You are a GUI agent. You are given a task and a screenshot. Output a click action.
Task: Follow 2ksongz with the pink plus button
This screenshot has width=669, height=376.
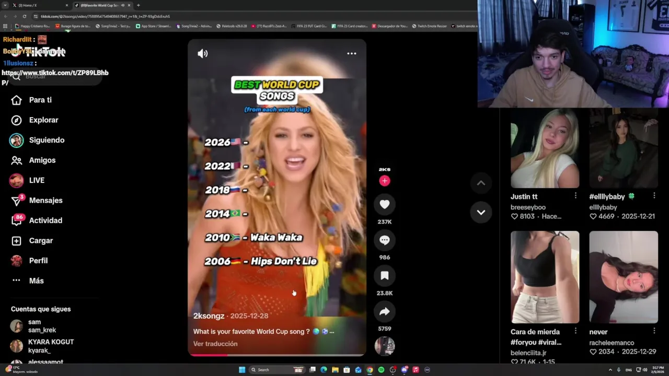[x=385, y=181]
